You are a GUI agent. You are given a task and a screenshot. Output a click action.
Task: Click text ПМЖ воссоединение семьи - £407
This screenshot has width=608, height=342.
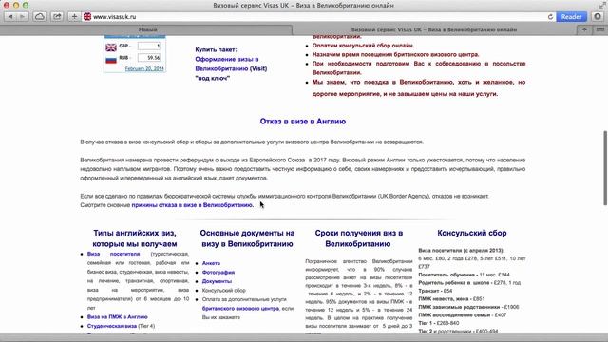pos(463,315)
